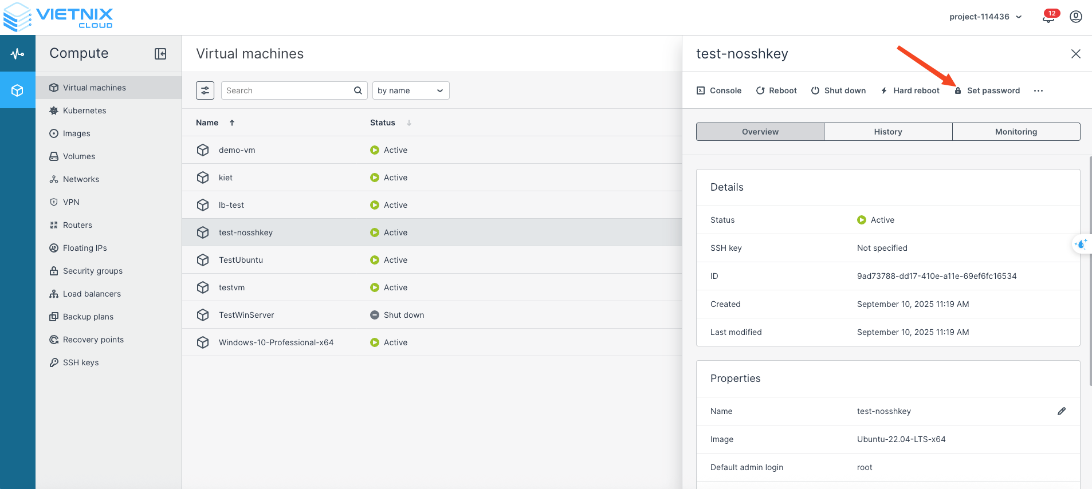
Task: Open the notifications bell icon
Action: click(x=1048, y=17)
